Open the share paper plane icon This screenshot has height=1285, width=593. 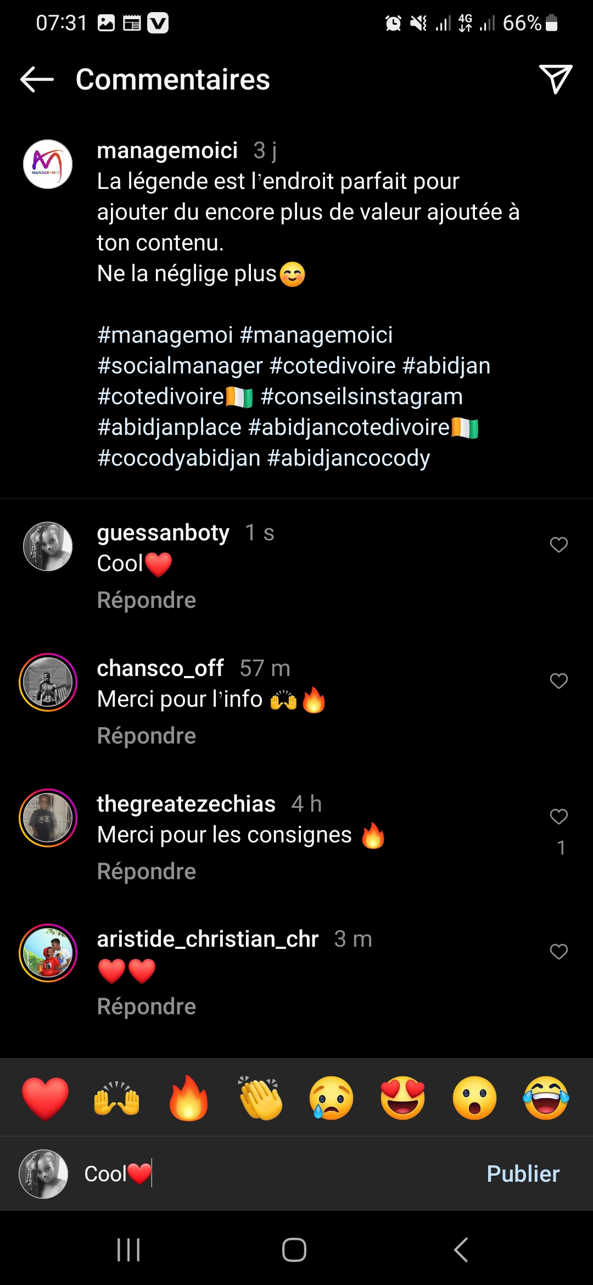555,80
